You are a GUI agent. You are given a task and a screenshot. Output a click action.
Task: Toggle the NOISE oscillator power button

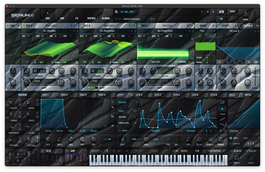coord(197,26)
